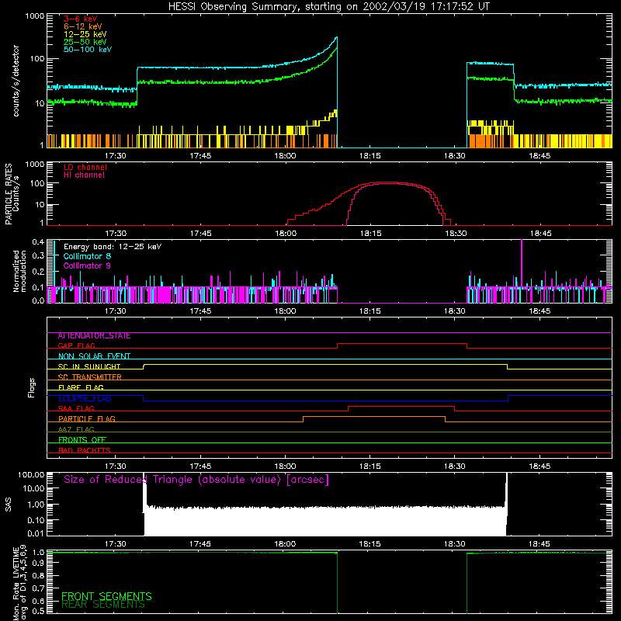Click the raised segment of the GAP_FLAG line
Viewport: 621px width, 621px height.
click(402, 344)
